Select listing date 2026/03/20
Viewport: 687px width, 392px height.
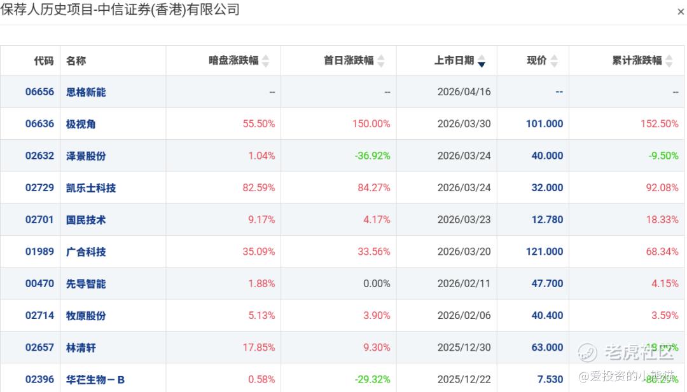coord(464,252)
